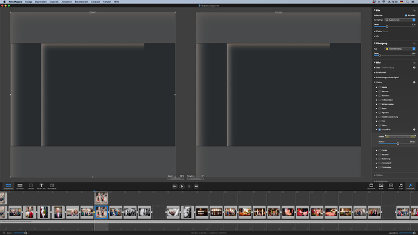This screenshot has height=235, width=418.
Task: Stop slideshow playback
Action: tap(189, 187)
